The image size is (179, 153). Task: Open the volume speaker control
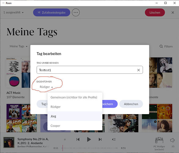point(172,140)
